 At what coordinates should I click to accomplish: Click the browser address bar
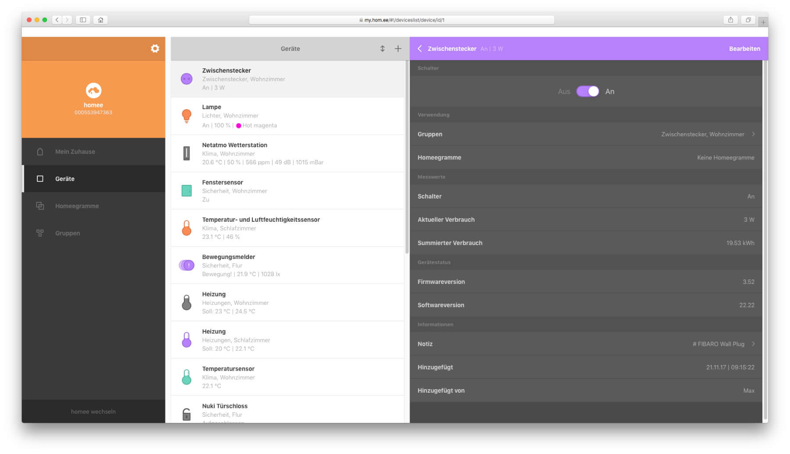401,20
